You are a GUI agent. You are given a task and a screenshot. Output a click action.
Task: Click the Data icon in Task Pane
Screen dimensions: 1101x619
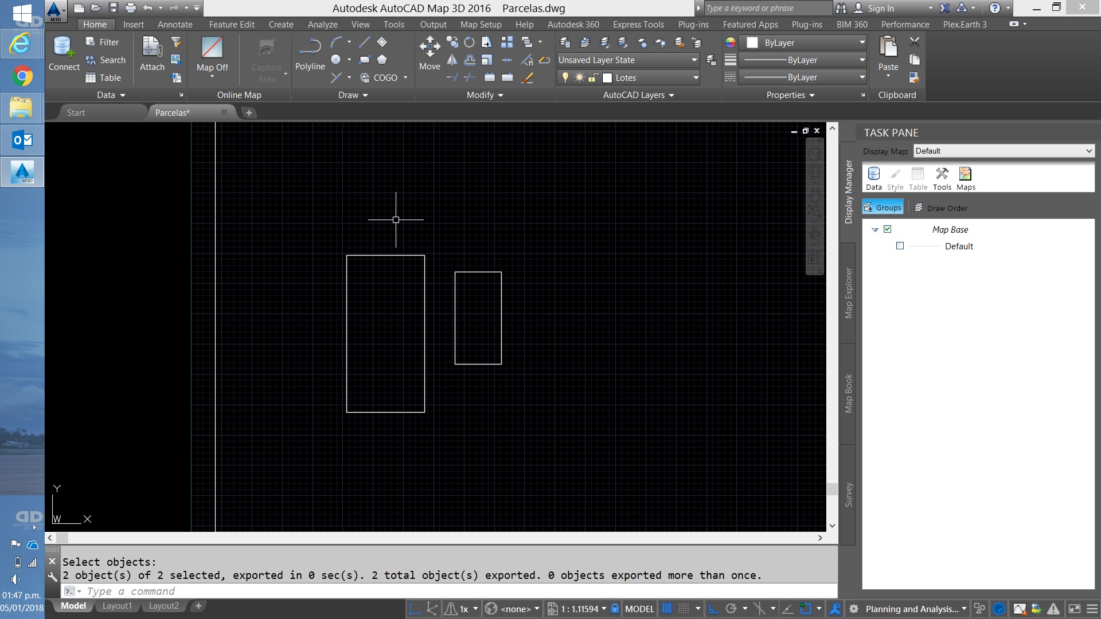coord(873,178)
